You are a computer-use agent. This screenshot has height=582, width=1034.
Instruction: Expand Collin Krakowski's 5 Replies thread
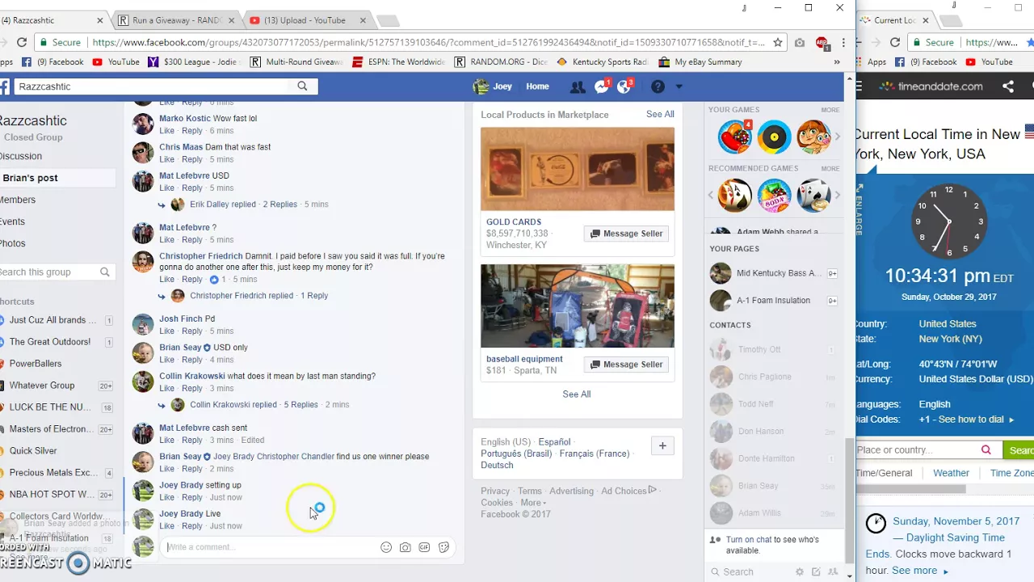tap(301, 405)
